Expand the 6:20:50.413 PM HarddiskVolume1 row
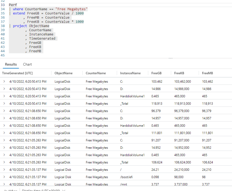Image resolution: width=232 pixels, height=191 pixels. [4, 96]
